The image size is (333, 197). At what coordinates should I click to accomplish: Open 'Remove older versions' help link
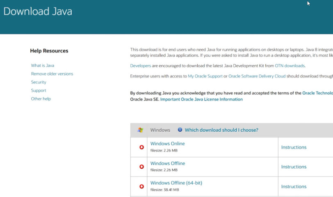coord(52,74)
